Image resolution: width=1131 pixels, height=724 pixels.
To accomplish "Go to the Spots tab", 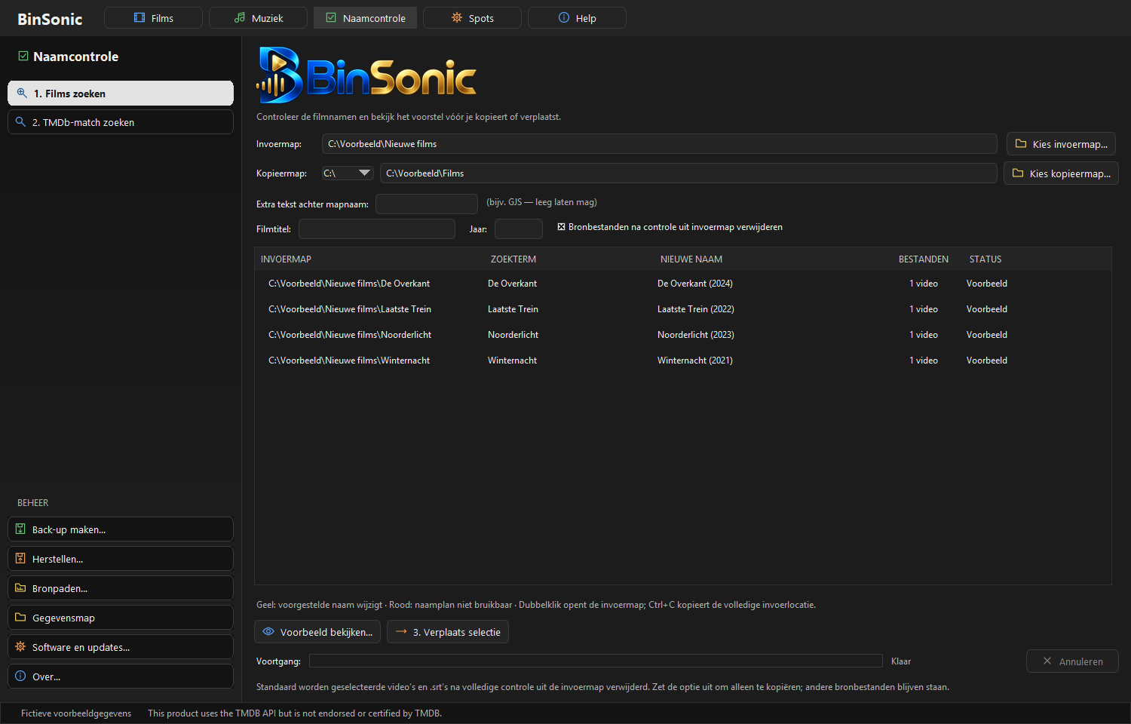I will [x=472, y=18].
